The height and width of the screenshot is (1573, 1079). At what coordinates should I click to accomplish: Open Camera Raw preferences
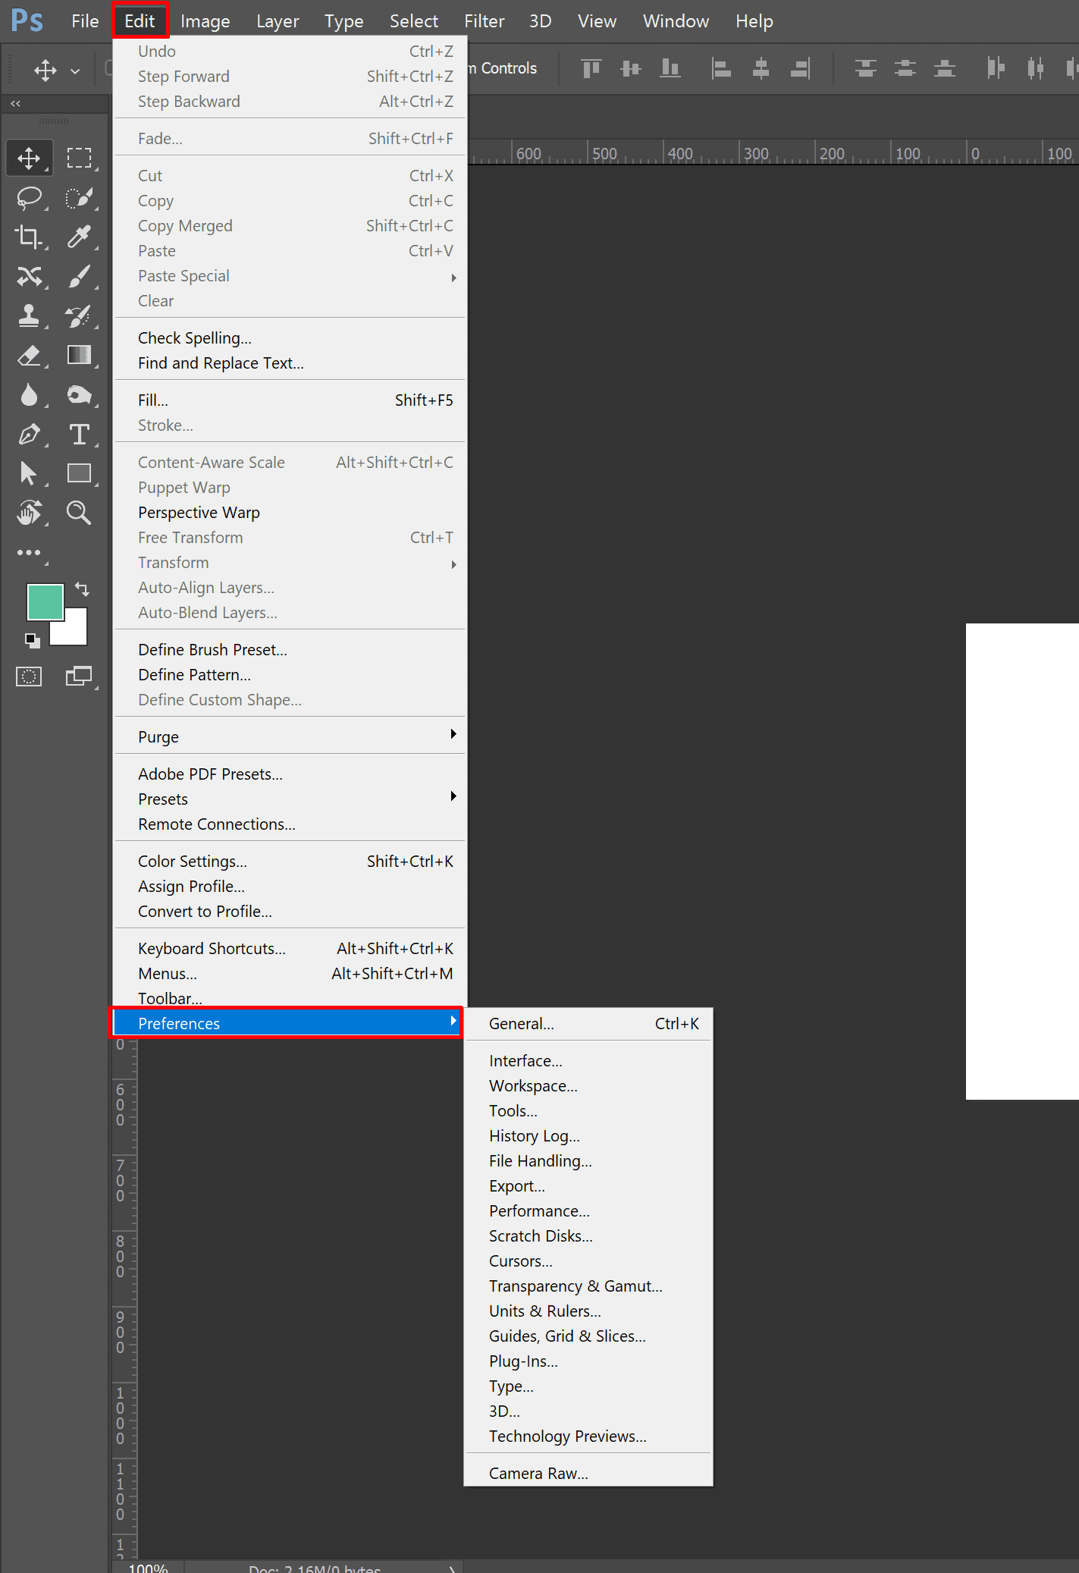tap(589, 1474)
